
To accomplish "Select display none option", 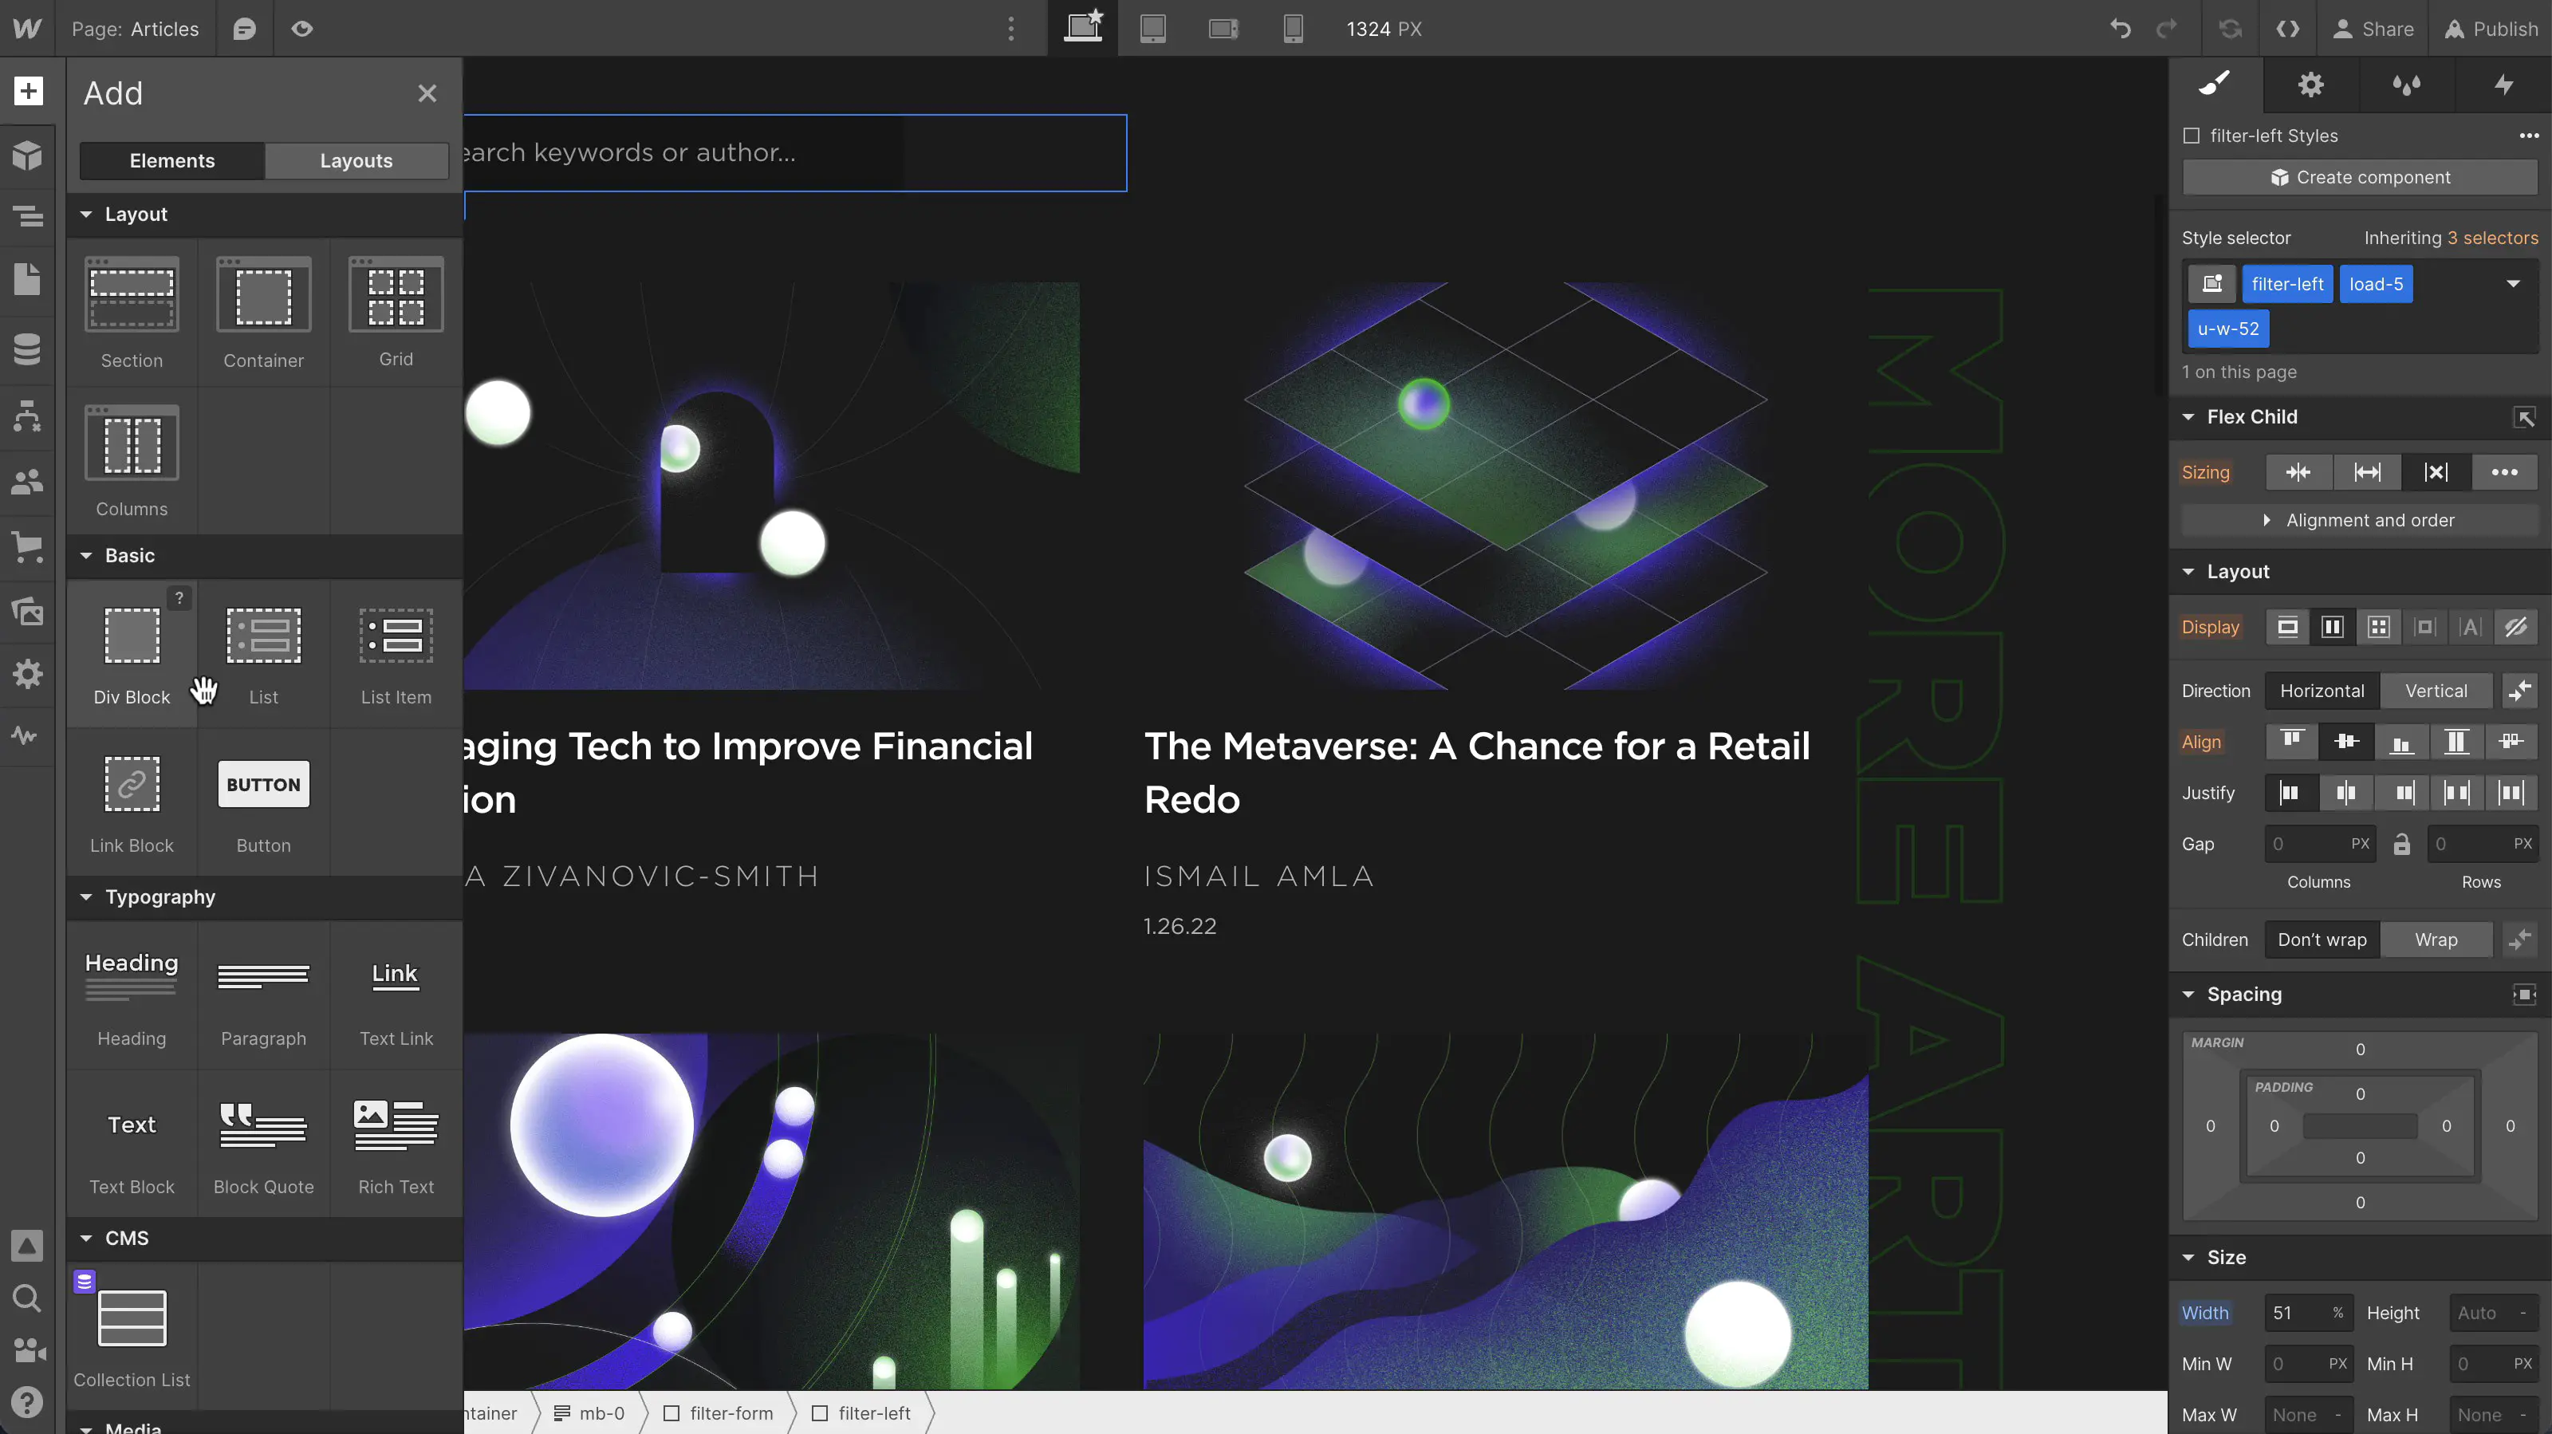I will coord(2515,628).
